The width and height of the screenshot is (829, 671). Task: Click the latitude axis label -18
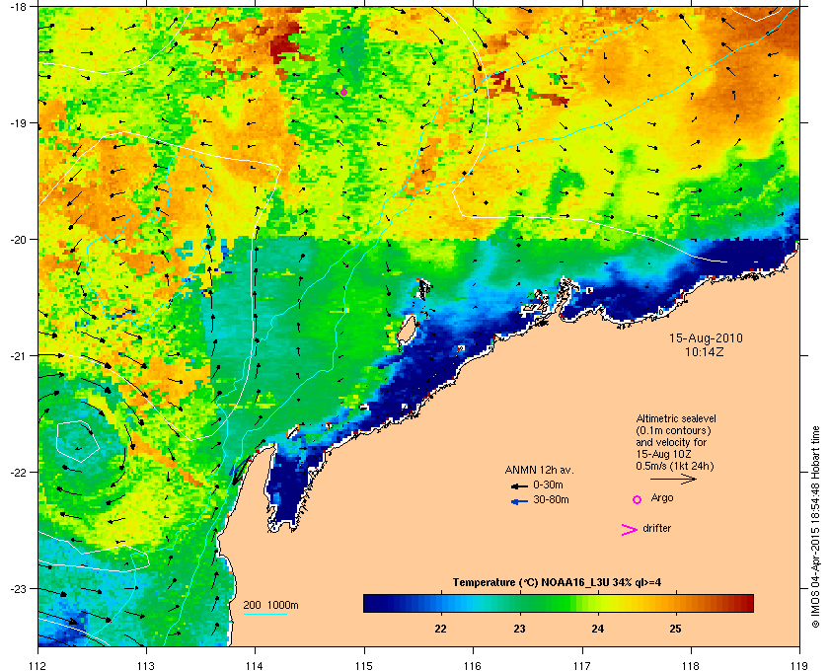pos(17,6)
